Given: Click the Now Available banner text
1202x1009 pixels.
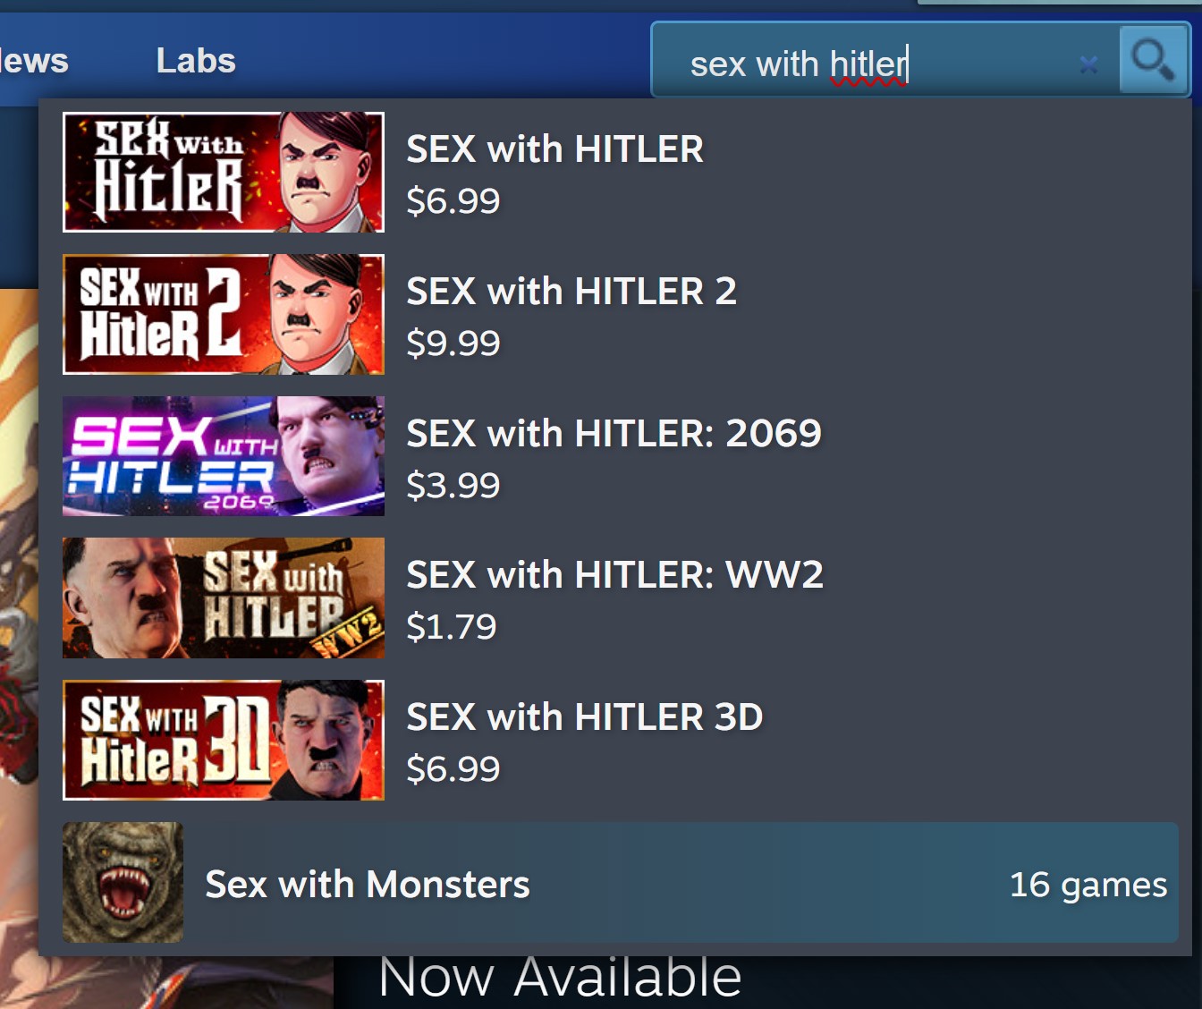Looking at the screenshot, I should point(560,977).
